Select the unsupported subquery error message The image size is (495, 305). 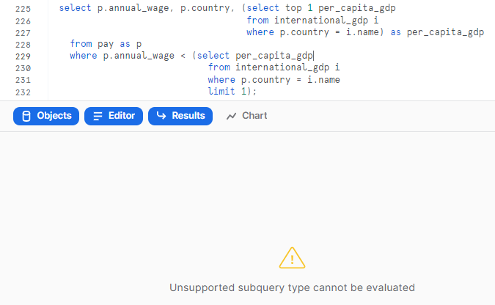pyautogui.click(x=292, y=287)
